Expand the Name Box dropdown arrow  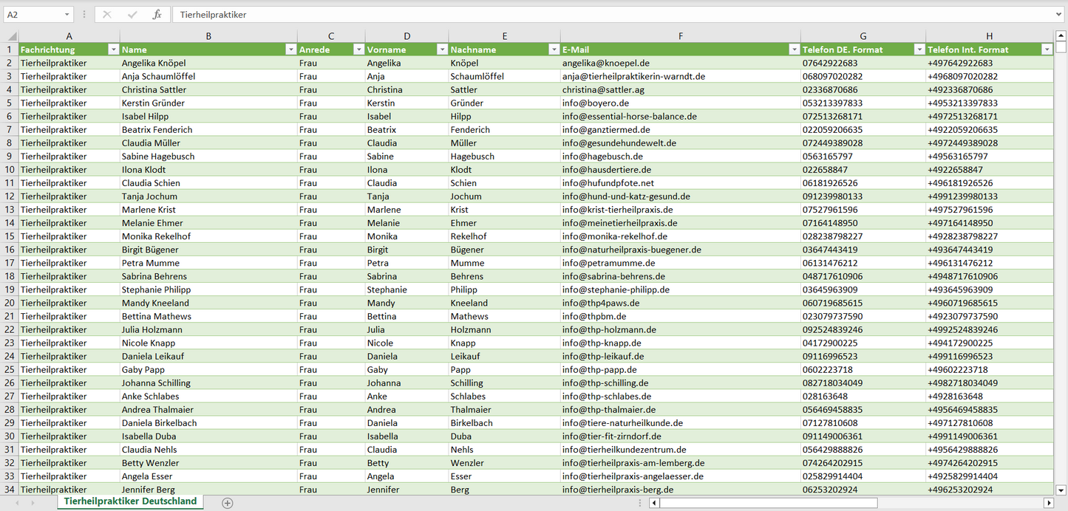point(67,15)
